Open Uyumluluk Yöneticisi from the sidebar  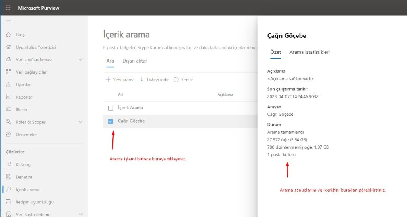(36, 47)
